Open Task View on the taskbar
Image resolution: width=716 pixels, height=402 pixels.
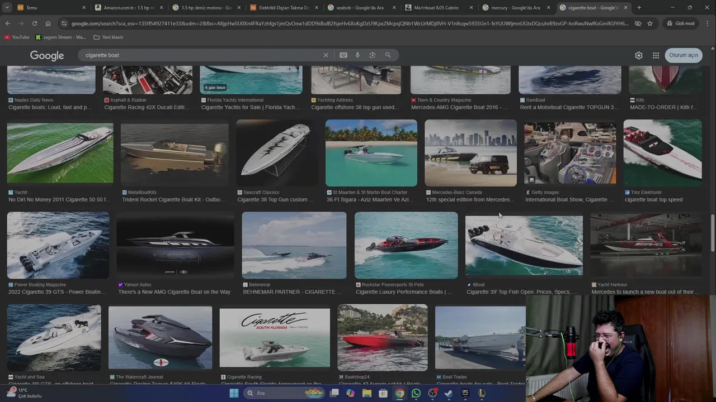tap(334, 393)
